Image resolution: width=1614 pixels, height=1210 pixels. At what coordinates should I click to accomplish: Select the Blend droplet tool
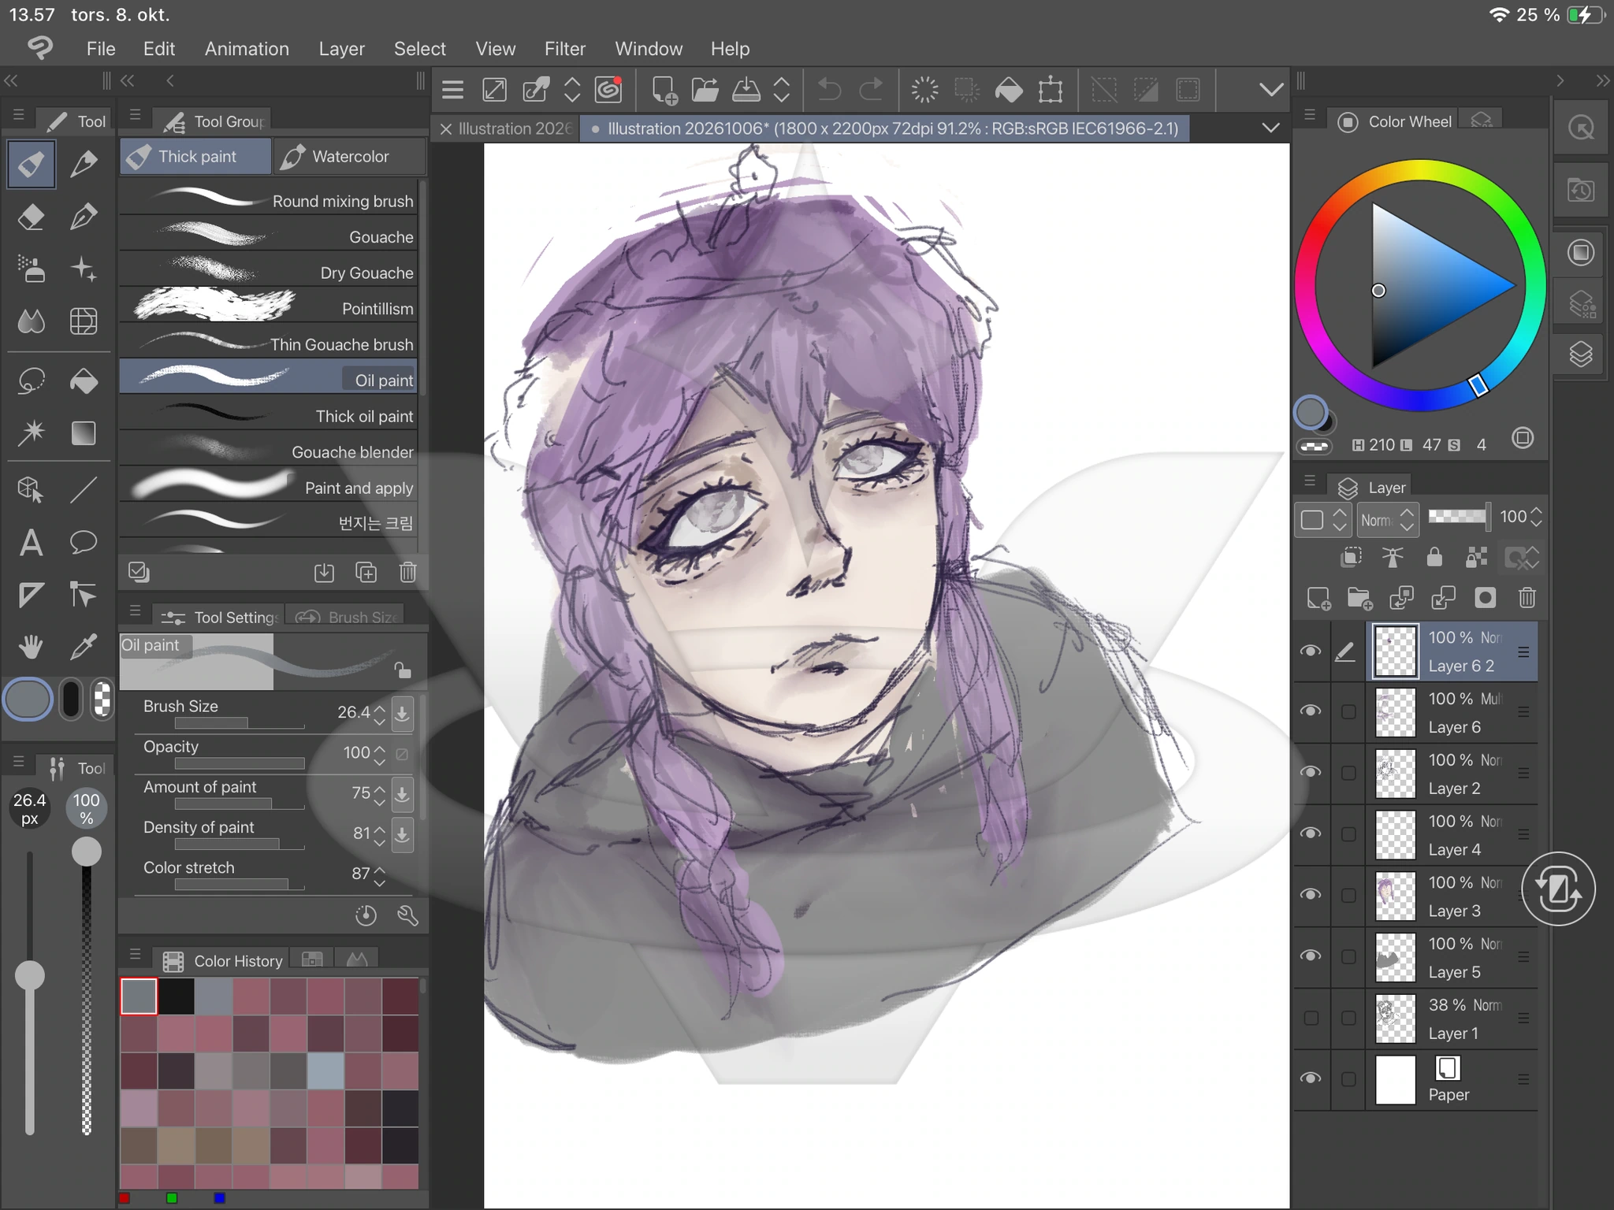pos(31,321)
